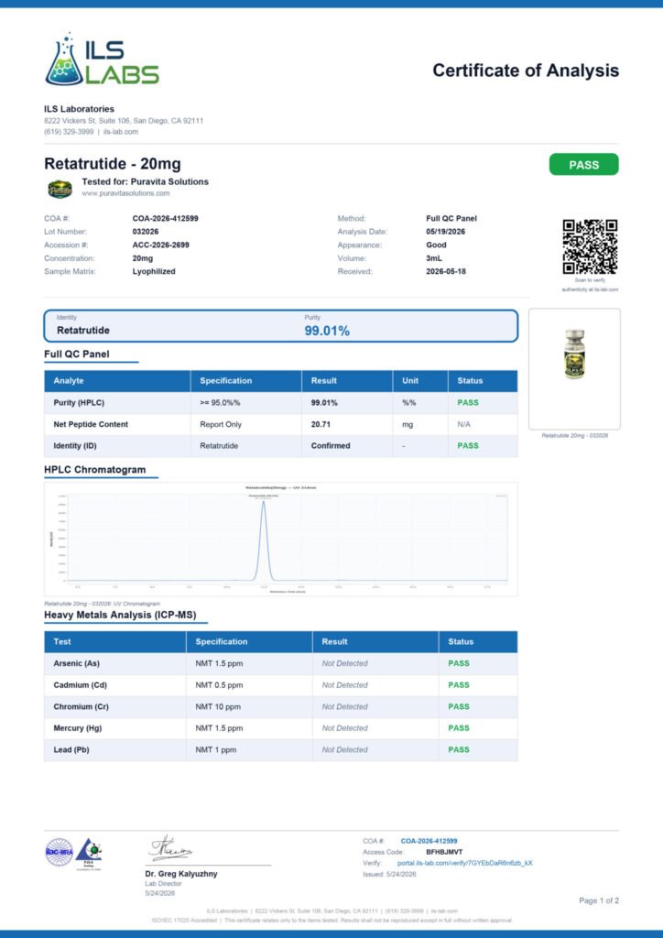
Task: Click the Lab Director's handwritten signature
Action: (x=171, y=848)
